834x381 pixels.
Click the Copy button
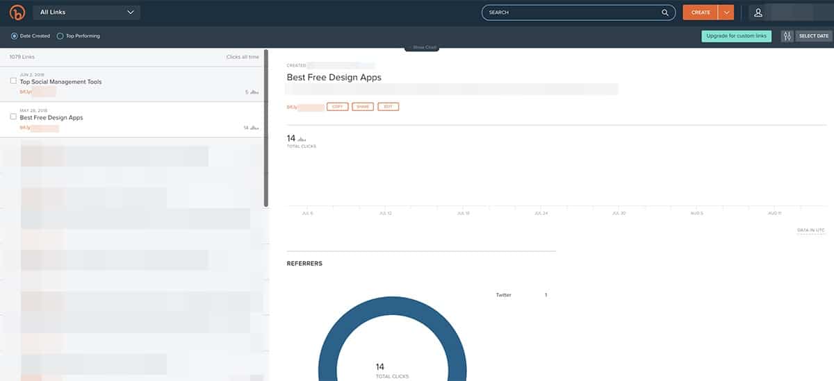click(338, 107)
